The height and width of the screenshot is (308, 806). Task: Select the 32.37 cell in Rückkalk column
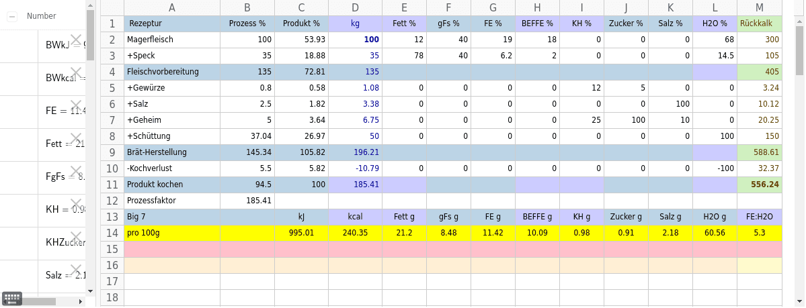point(759,168)
